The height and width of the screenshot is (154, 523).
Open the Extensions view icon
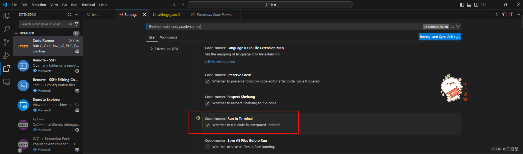(6, 69)
